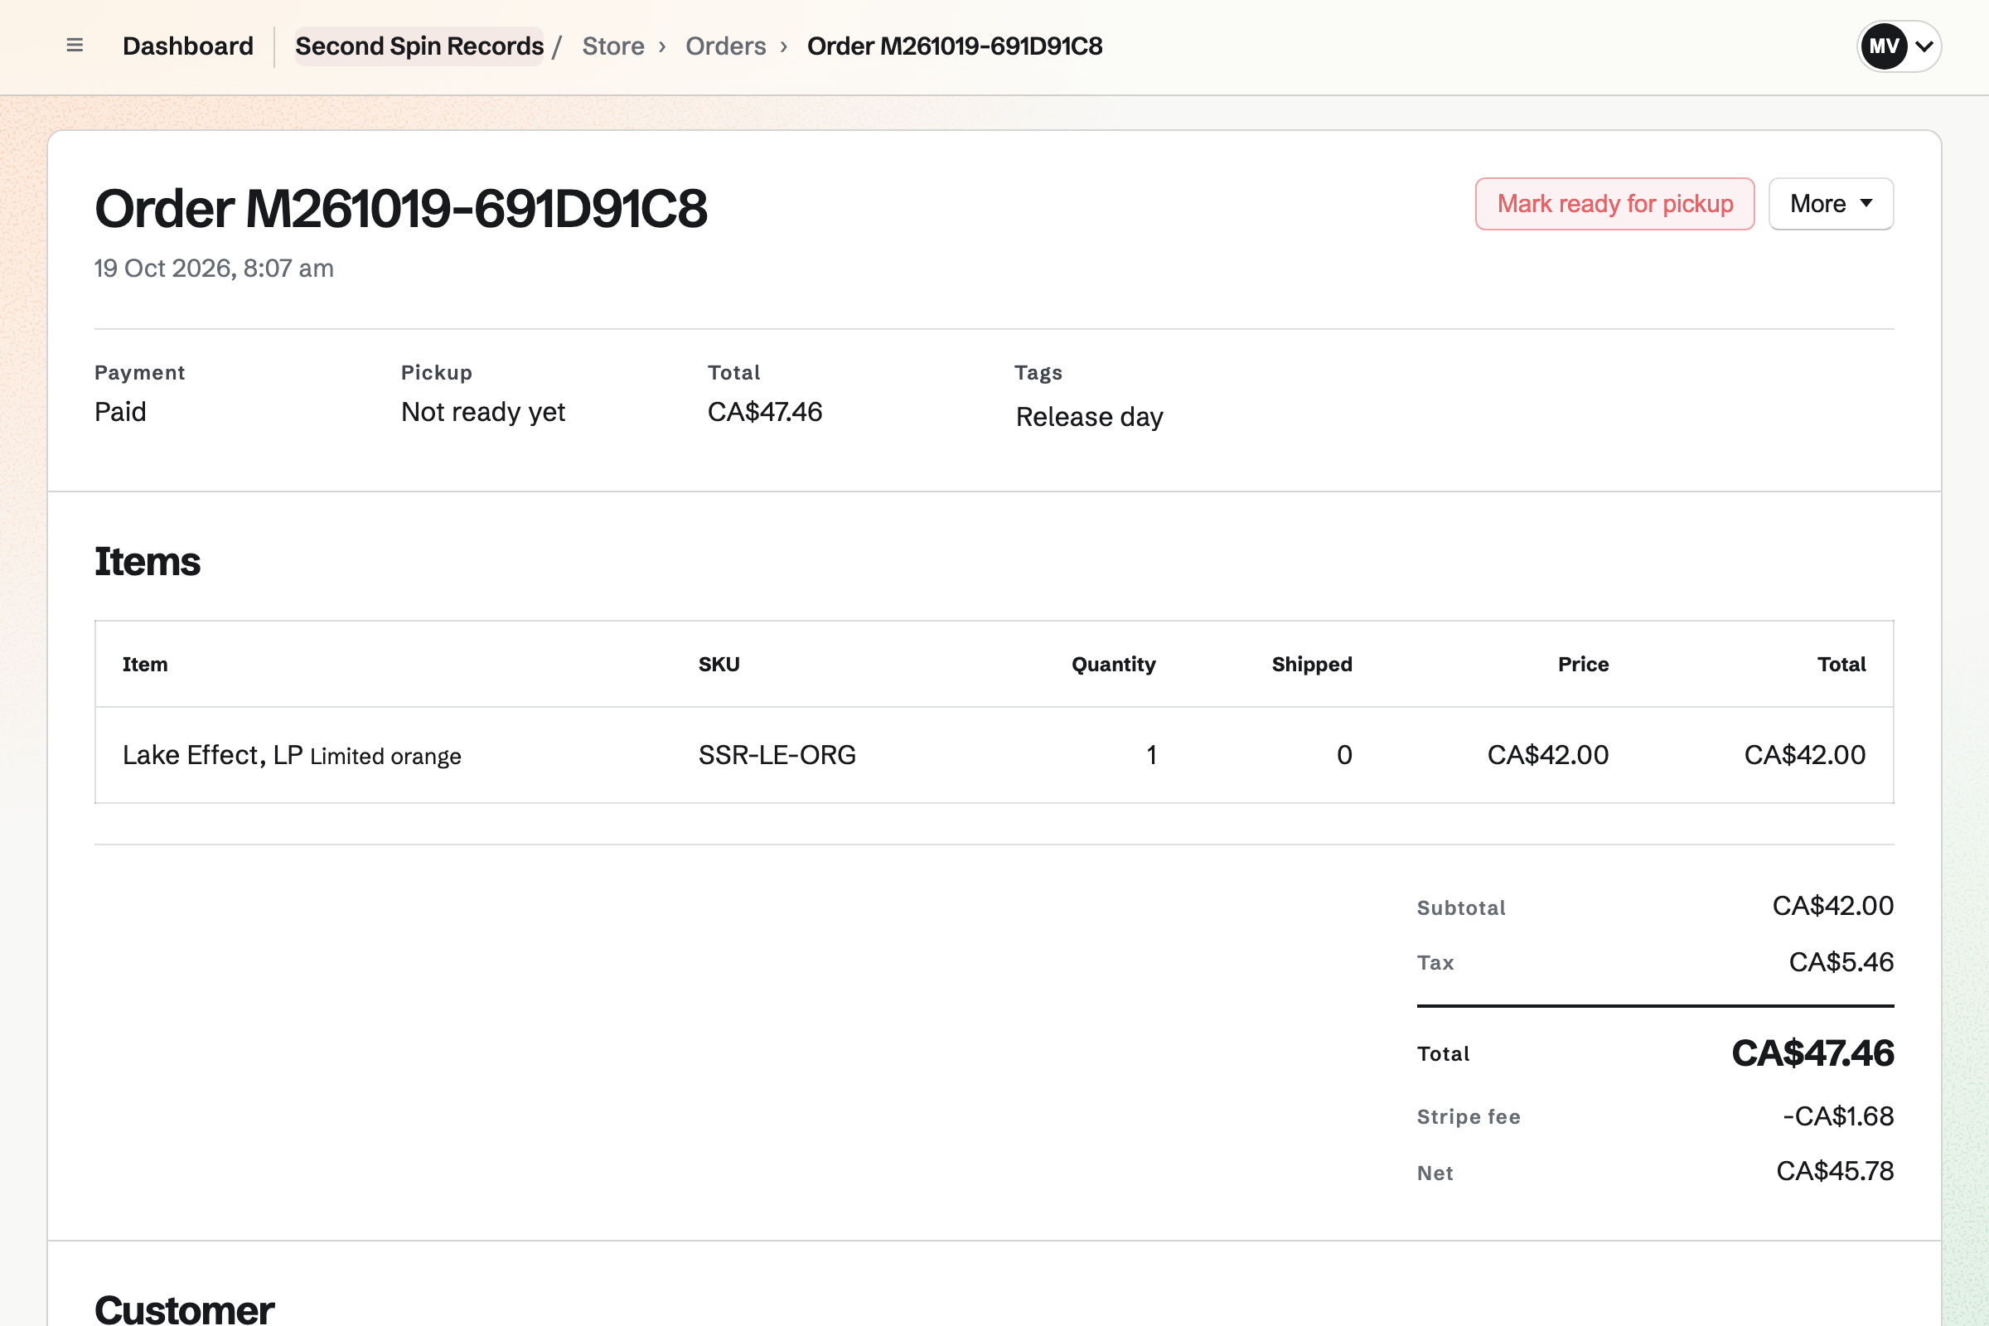Navigate to Store breadcrumb
1989x1326 pixels.
613,46
